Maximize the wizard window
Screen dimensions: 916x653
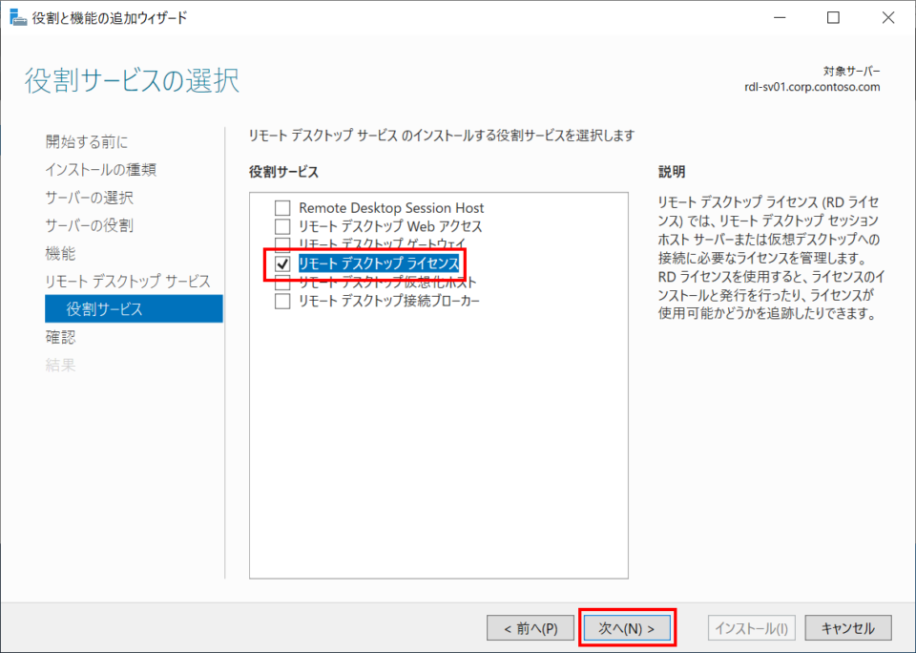(x=834, y=17)
